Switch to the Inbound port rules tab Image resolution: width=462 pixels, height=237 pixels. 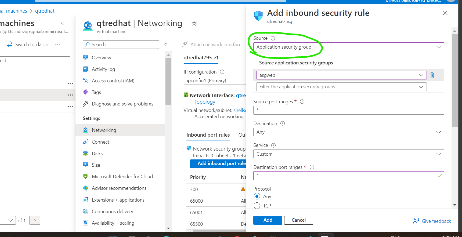pos(208,135)
